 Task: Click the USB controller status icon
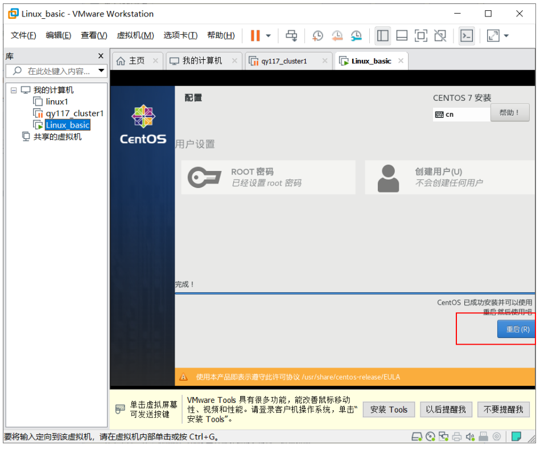coord(484,437)
